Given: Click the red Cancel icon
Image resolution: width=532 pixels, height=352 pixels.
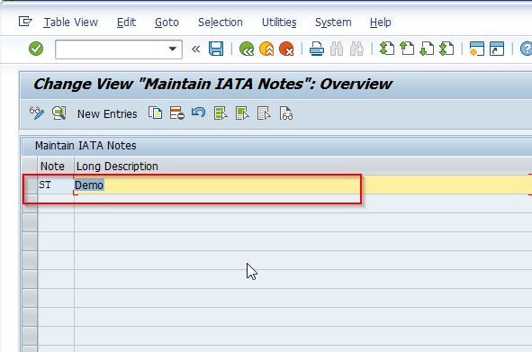Looking at the screenshot, I should point(286,49).
